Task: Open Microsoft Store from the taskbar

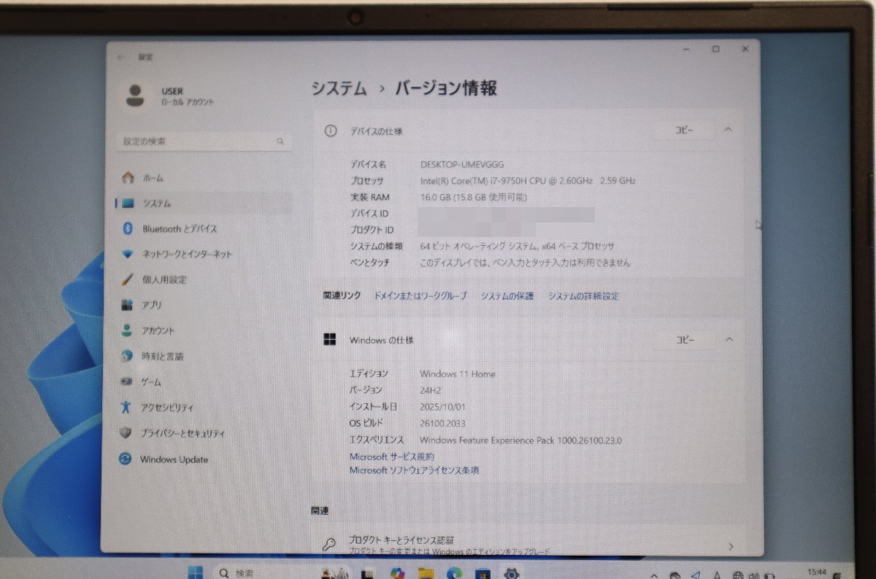Action: 482,573
